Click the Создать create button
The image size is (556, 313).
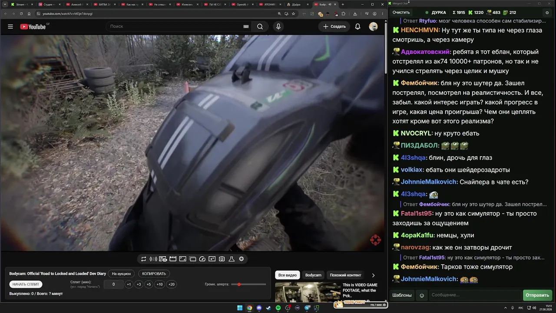[x=334, y=27]
